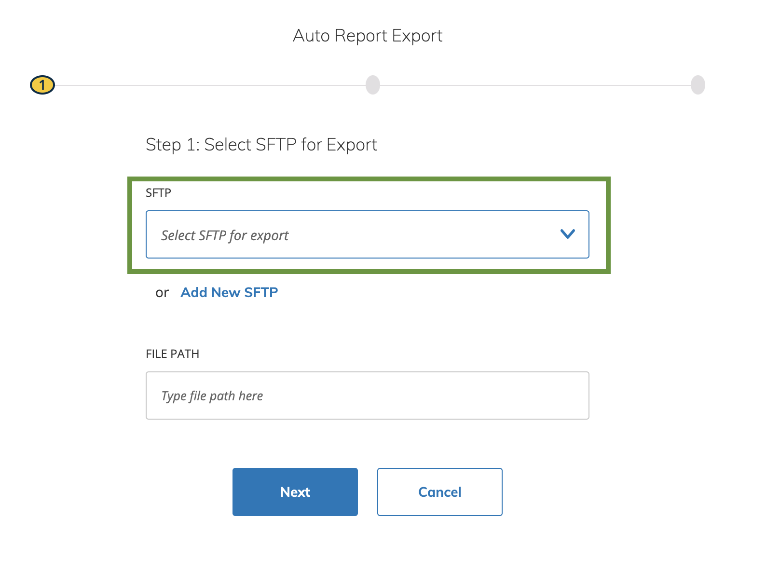Image resolution: width=766 pixels, height=573 pixels.
Task: Click the number 1 inside the step badge
Action: (x=42, y=85)
